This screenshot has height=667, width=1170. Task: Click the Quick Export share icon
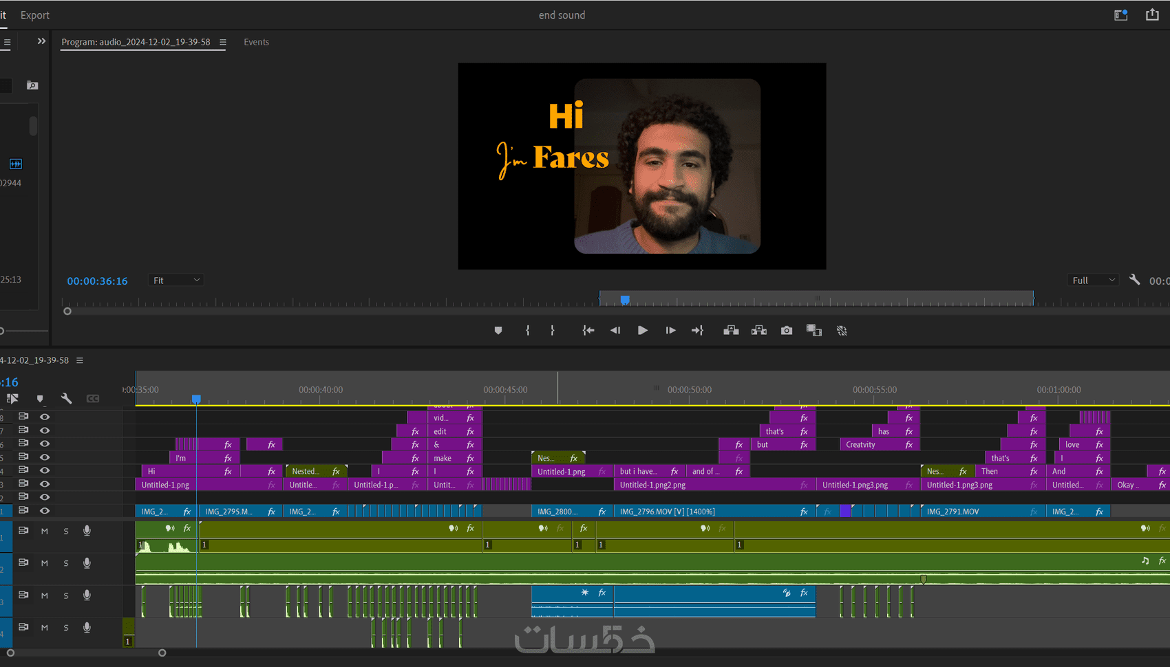tap(1152, 15)
